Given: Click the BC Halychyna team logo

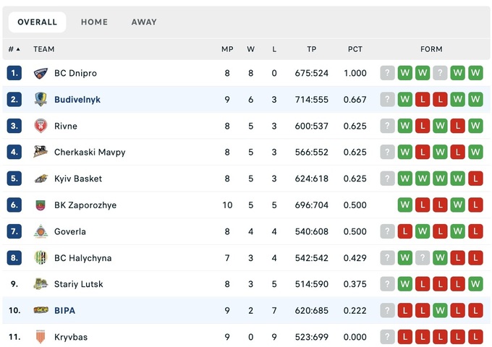Looking at the screenshot, I should (x=41, y=258).
